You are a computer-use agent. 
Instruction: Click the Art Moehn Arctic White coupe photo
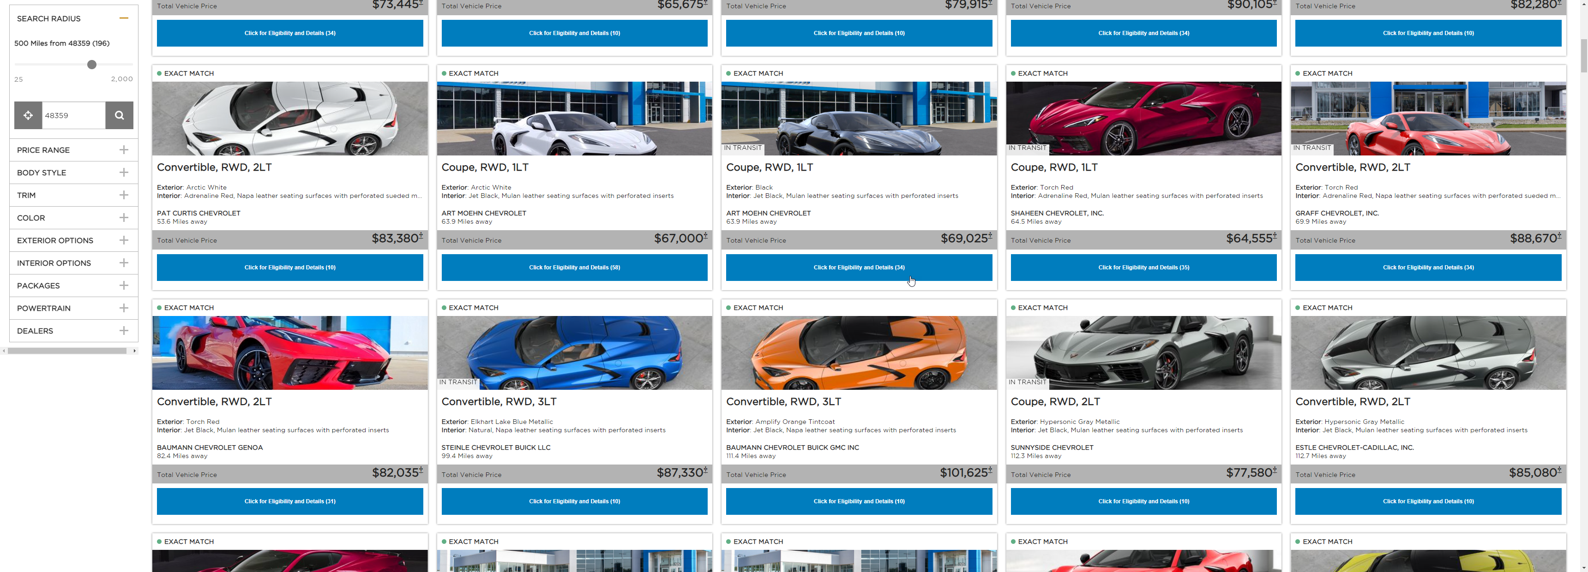click(x=575, y=118)
